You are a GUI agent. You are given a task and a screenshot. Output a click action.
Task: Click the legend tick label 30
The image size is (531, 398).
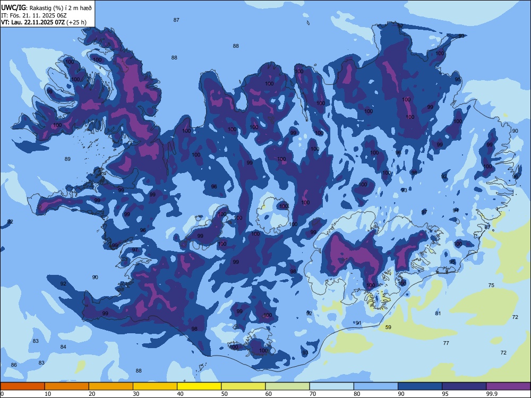pos(136,394)
